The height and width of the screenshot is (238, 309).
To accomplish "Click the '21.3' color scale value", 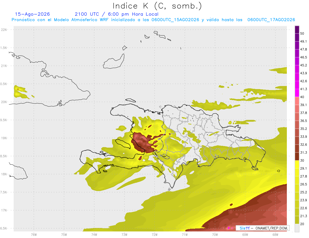I will [x=304, y=216].
